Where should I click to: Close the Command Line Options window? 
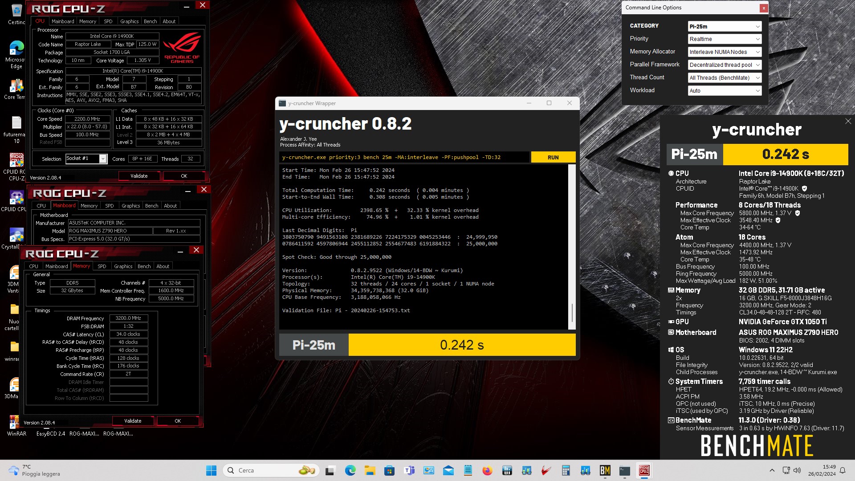point(764,8)
